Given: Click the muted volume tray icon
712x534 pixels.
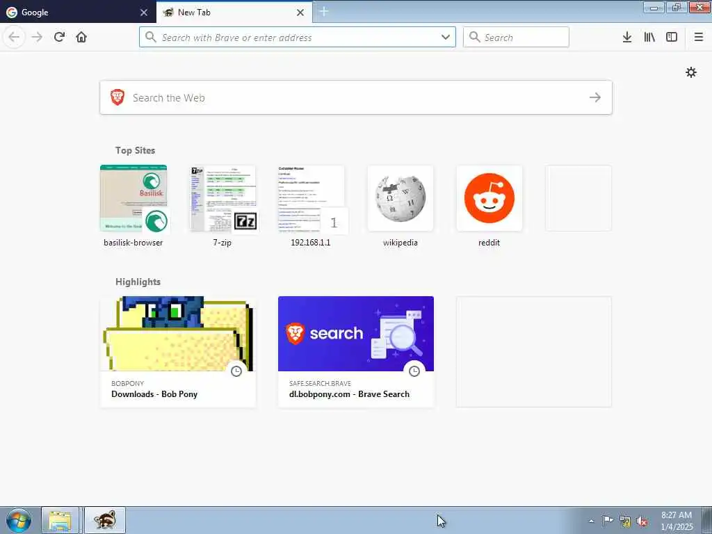Looking at the screenshot, I should pyautogui.click(x=642, y=521).
